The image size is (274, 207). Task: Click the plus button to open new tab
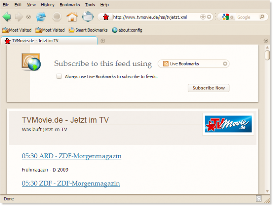(x=103, y=41)
